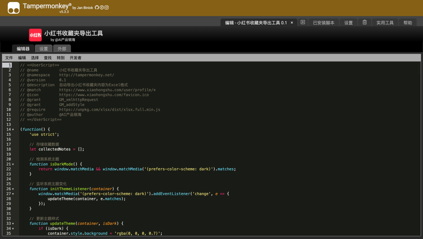Click the unpkg xlsx require URL

click(110, 110)
